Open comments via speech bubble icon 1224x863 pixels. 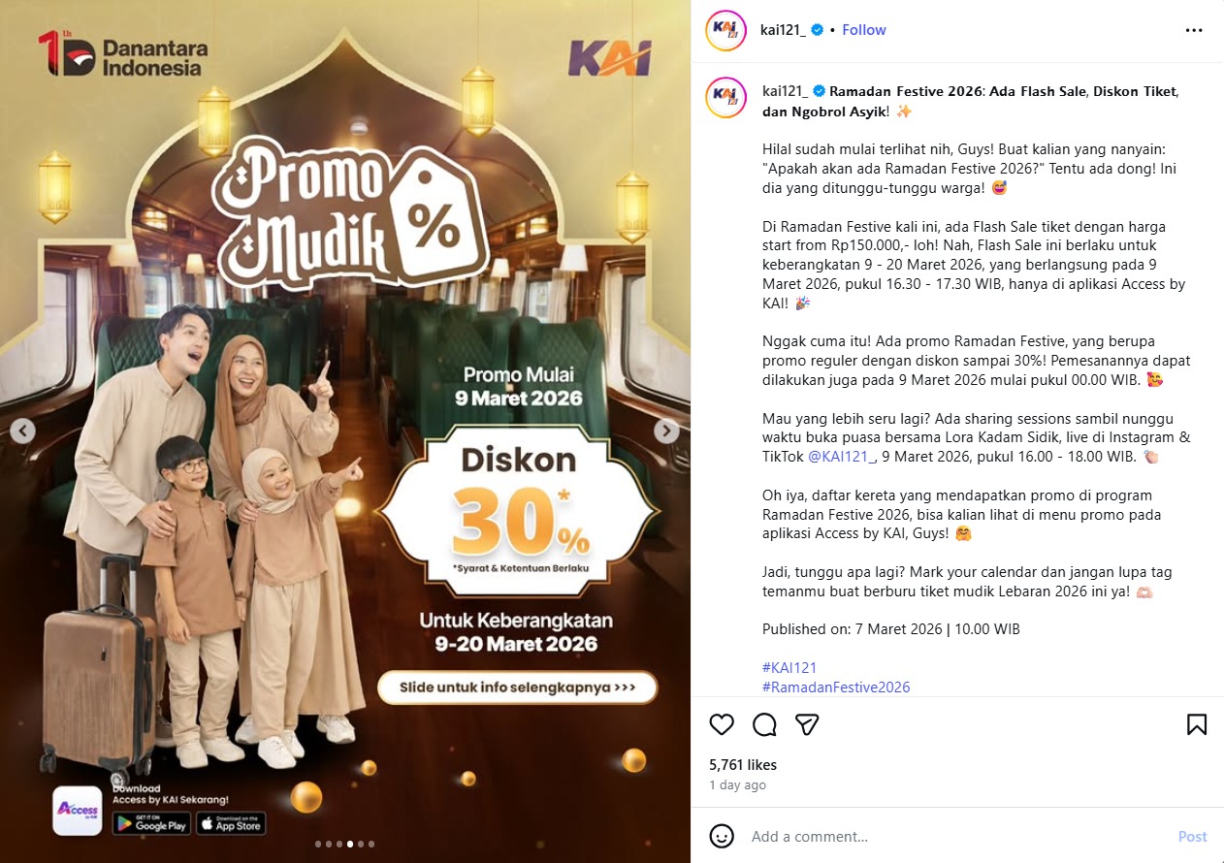click(x=764, y=724)
